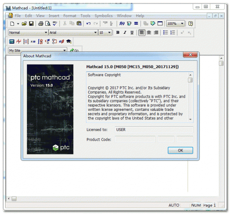Open the Arial font dropdown
This screenshot has height=214, width=230.
point(96,33)
